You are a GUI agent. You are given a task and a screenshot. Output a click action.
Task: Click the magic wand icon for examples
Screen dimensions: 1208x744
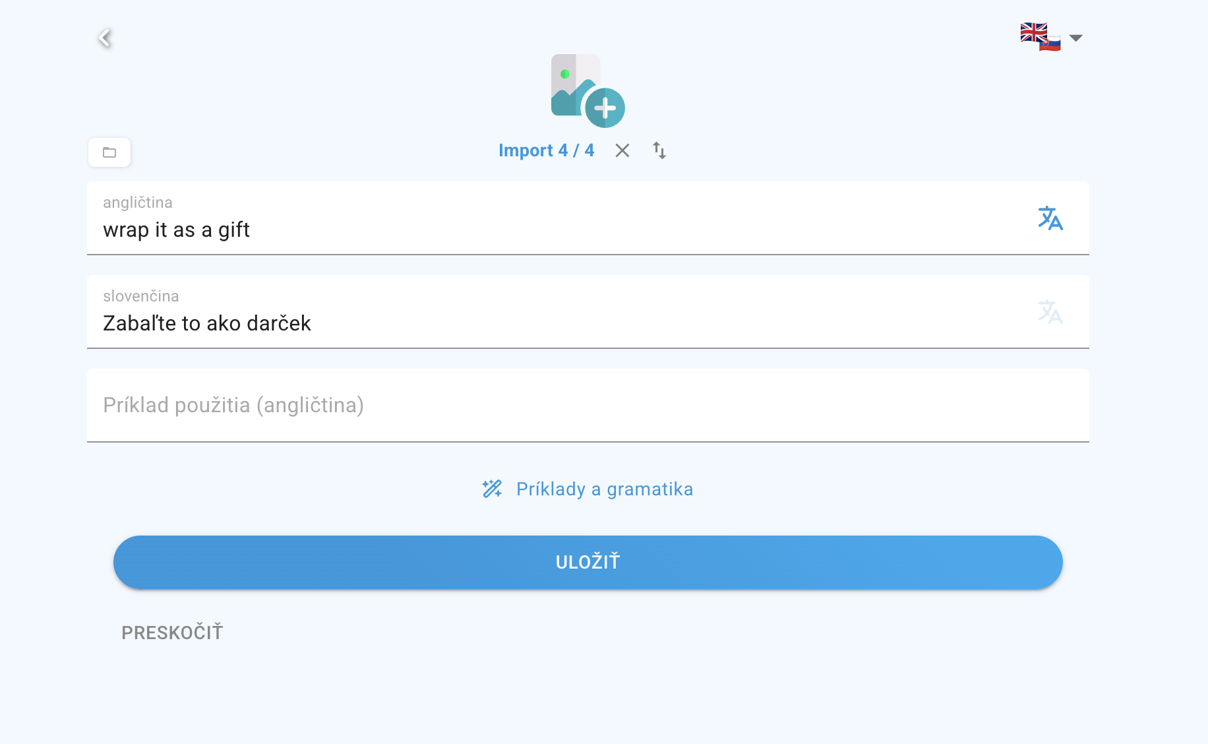coord(491,488)
